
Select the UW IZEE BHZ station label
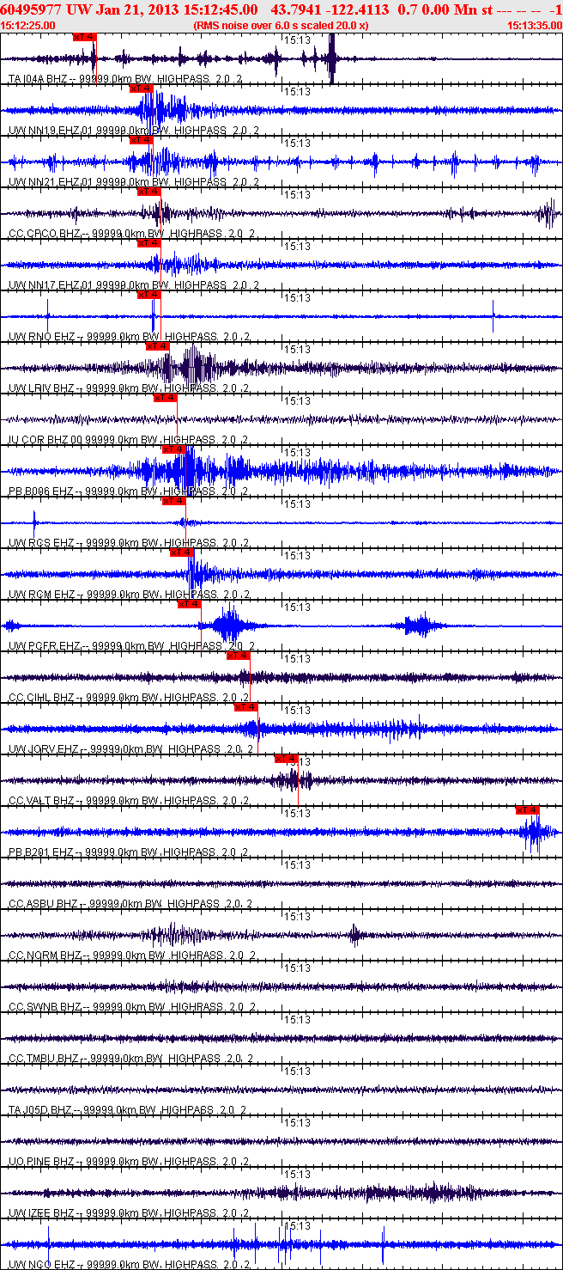click(x=129, y=1213)
